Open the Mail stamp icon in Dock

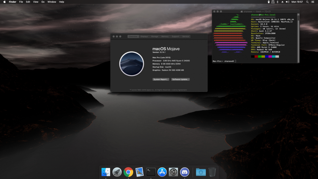(x=140, y=172)
